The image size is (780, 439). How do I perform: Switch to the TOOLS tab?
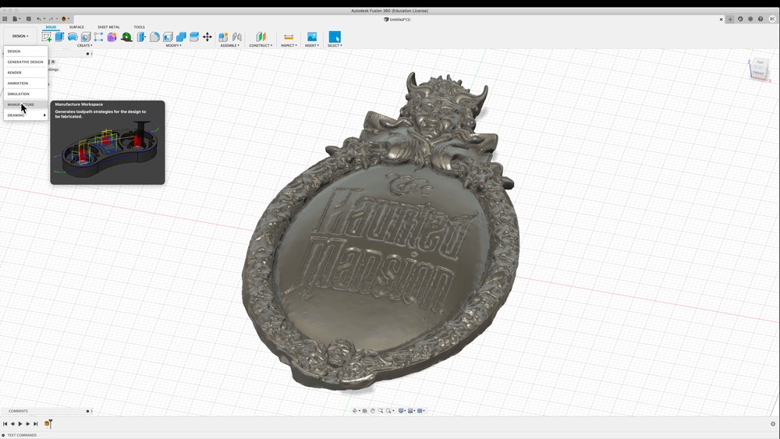click(x=140, y=27)
